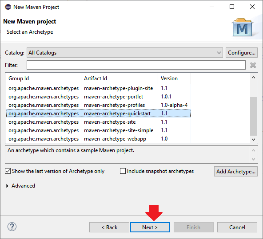Click the Eclipse icon in title bar
Image resolution: width=263 pixels, height=239 pixels.
point(8,7)
